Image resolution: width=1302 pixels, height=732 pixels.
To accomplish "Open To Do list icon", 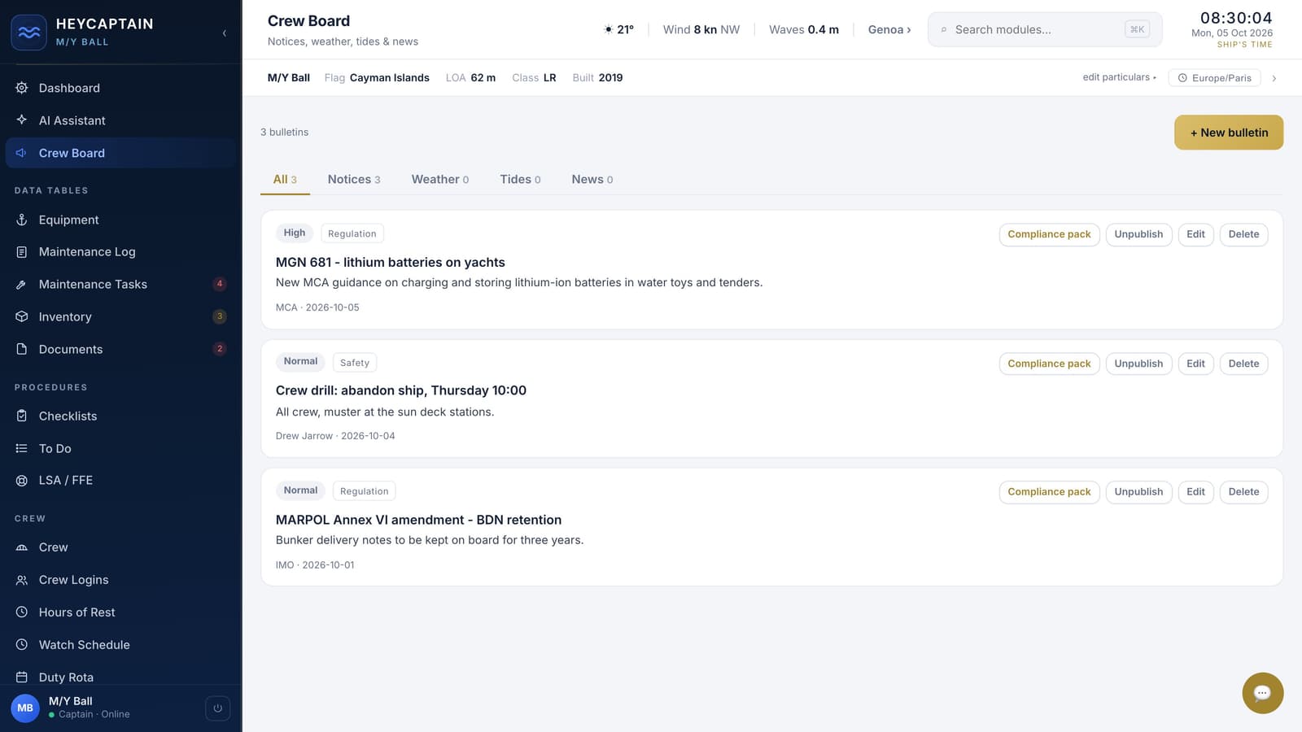I will [x=22, y=448].
